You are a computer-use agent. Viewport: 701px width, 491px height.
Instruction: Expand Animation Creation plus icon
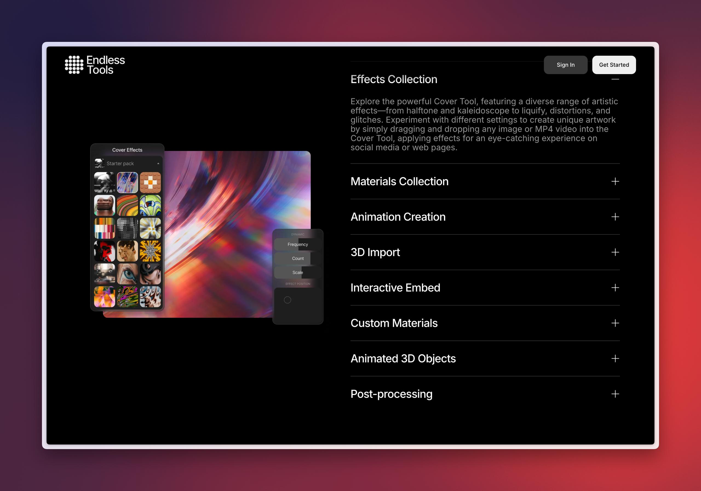pos(615,217)
